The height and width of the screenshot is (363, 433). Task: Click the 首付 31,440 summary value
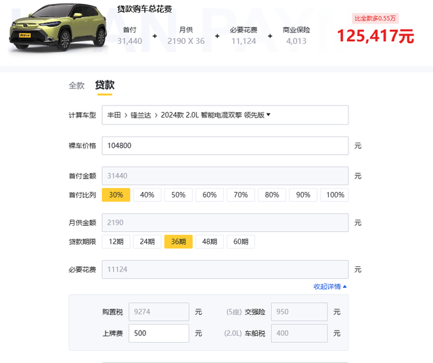click(129, 41)
